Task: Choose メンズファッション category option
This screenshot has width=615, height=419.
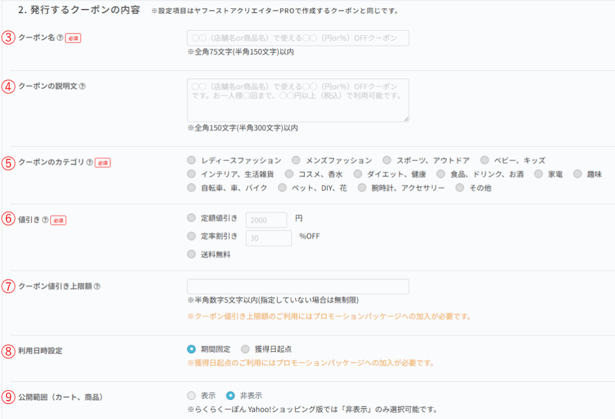Action: click(x=296, y=160)
